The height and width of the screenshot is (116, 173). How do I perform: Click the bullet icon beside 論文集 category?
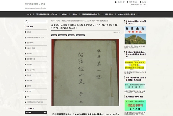click(25, 92)
